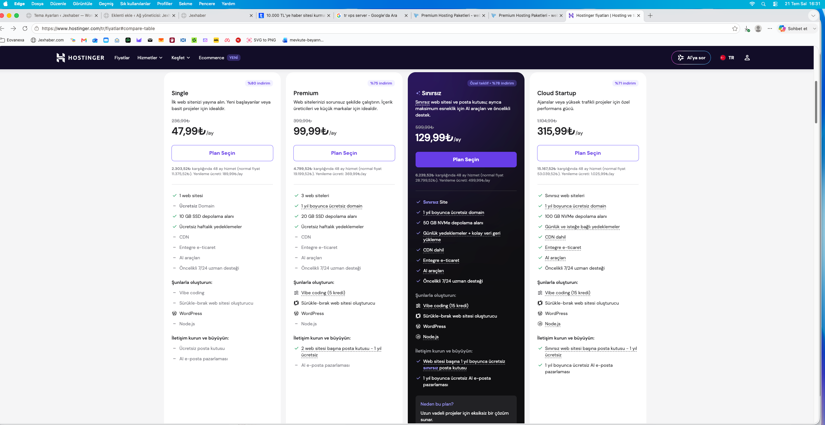This screenshot has height=425, width=825.
Task: Open the Meta bookmark icon
Action: [227, 40]
